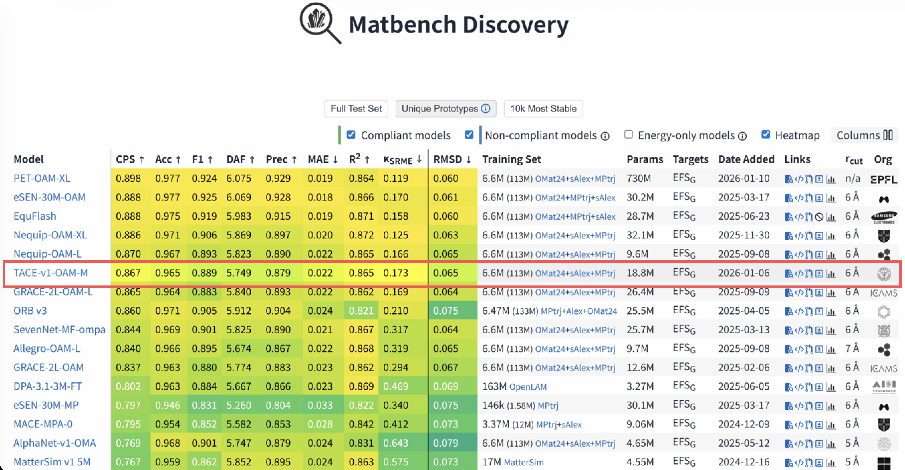
Task: Click the PET-OAM-XL CPS heatmap cell 0.898
Action: [128, 178]
